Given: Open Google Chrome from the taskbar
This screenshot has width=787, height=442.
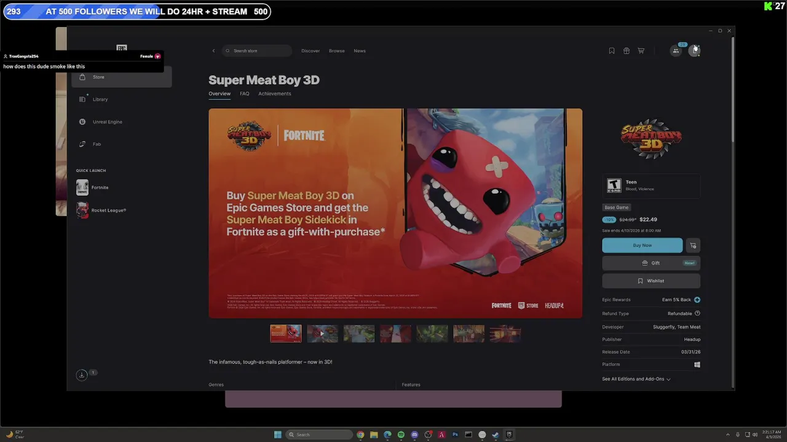Looking at the screenshot, I should (361, 435).
